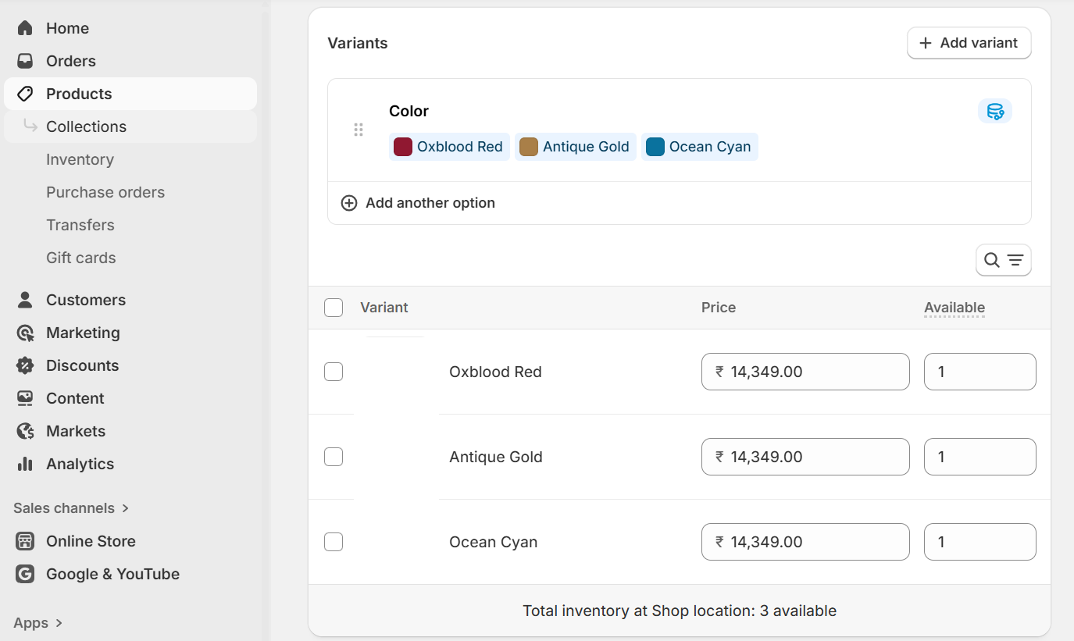Image resolution: width=1074 pixels, height=641 pixels.
Task: Open Orders via its inbox icon
Action: tap(25, 61)
